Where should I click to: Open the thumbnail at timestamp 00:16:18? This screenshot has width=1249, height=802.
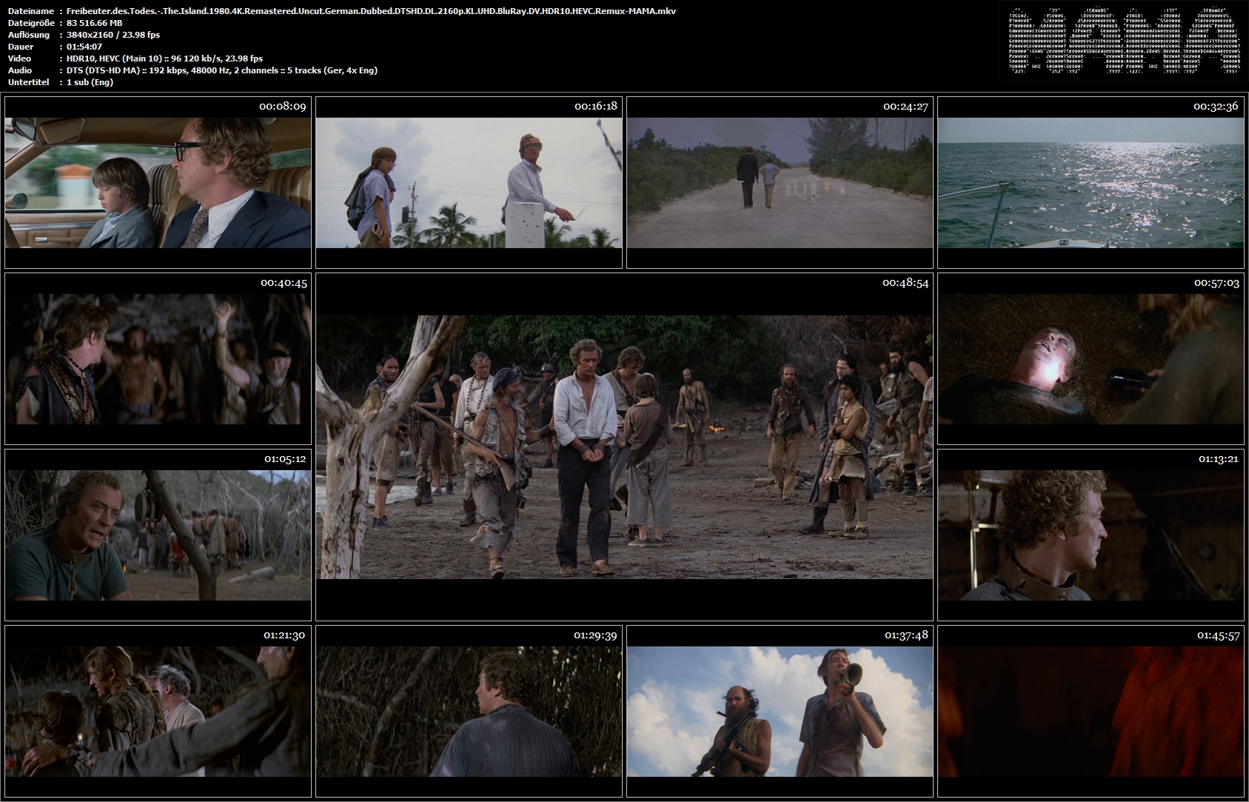[x=469, y=182]
